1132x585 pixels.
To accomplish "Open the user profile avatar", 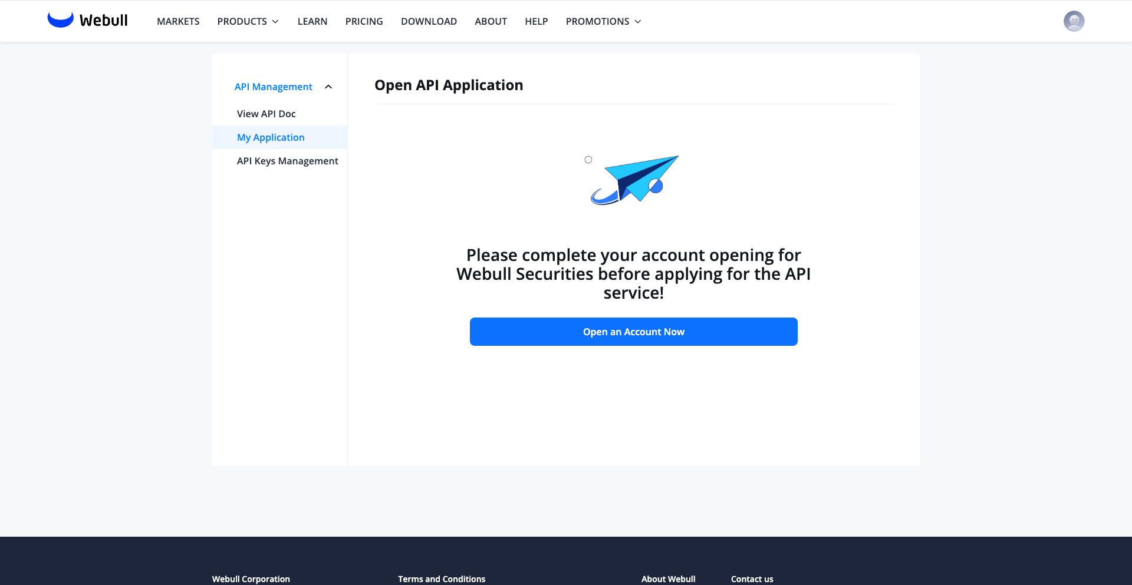I will pos(1074,21).
